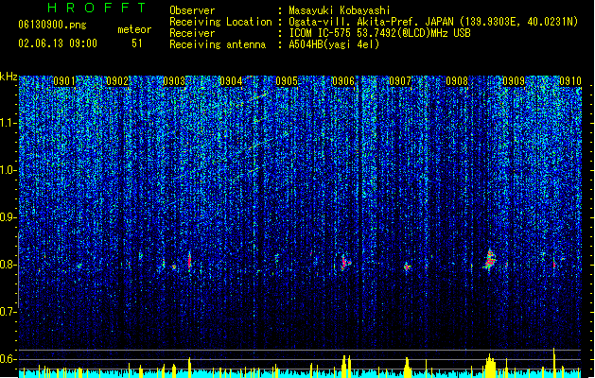The image size is (595, 378).
Task: Select the Ogata-vill. Akita-Pref. JAPAN location text
Action: (433, 22)
